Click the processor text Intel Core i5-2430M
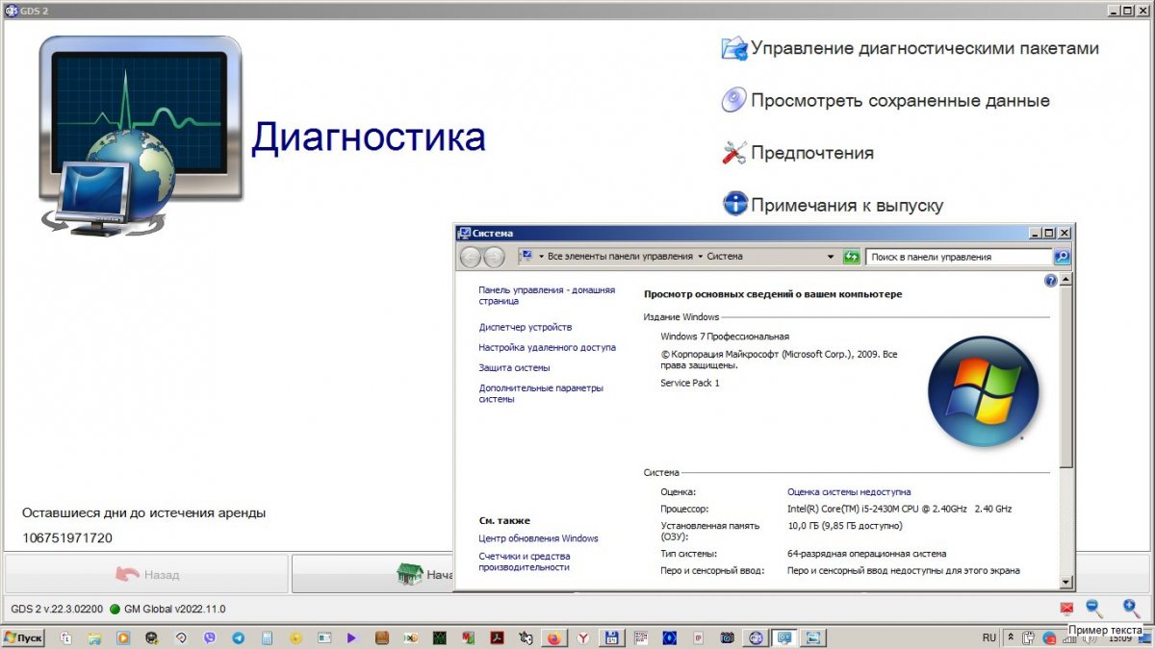 899,509
